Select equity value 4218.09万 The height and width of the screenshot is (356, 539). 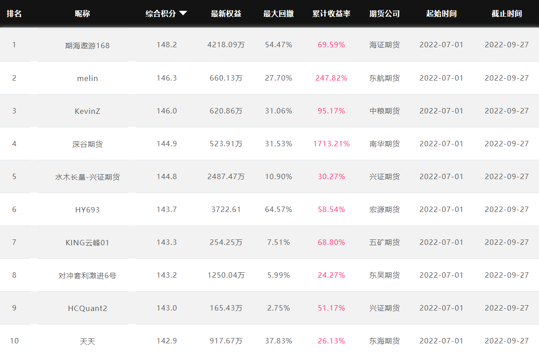pos(226,45)
